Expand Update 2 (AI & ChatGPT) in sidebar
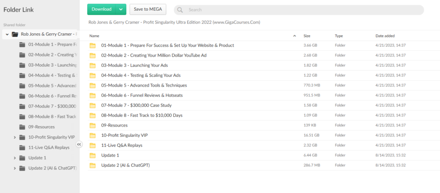The image size is (440, 193). pyautogui.click(x=15, y=168)
